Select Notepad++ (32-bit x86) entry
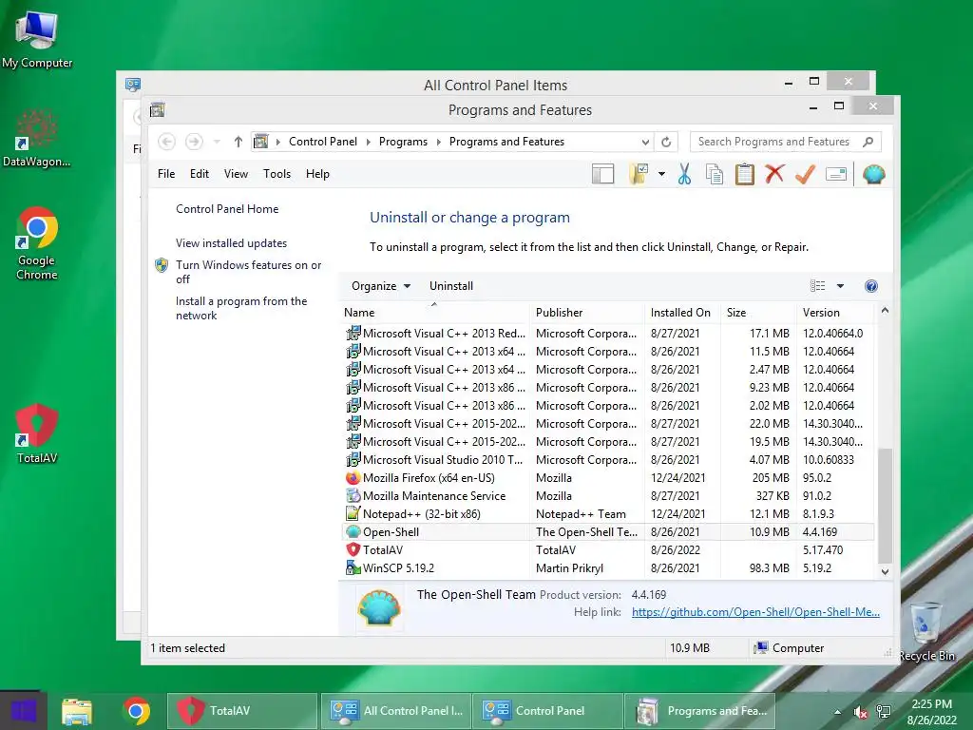Image resolution: width=973 pixels, height=730 pixels. click(607, 514)
